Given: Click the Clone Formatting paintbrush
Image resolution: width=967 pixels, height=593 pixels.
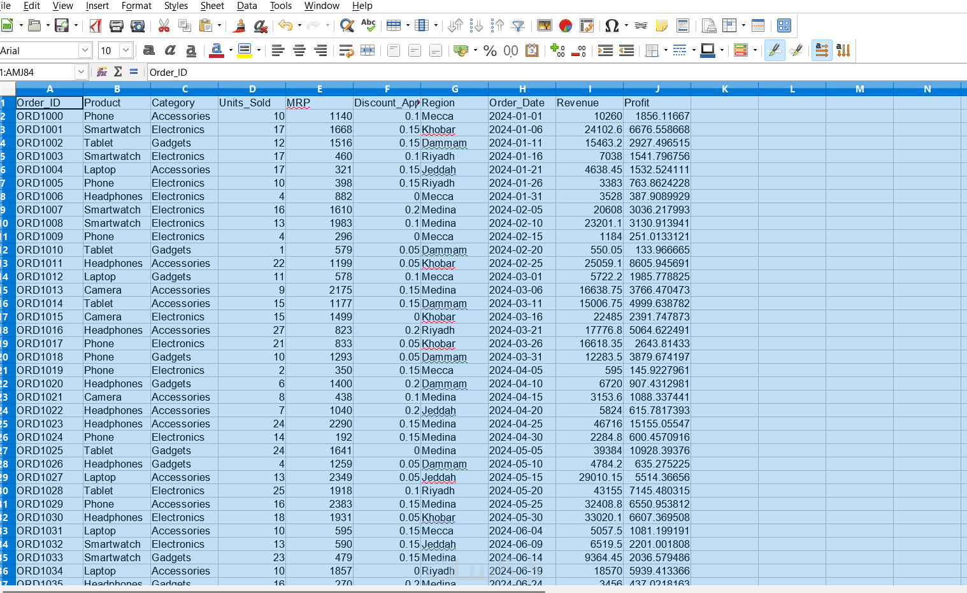Looking at the screenshot, I should point(240,25).
